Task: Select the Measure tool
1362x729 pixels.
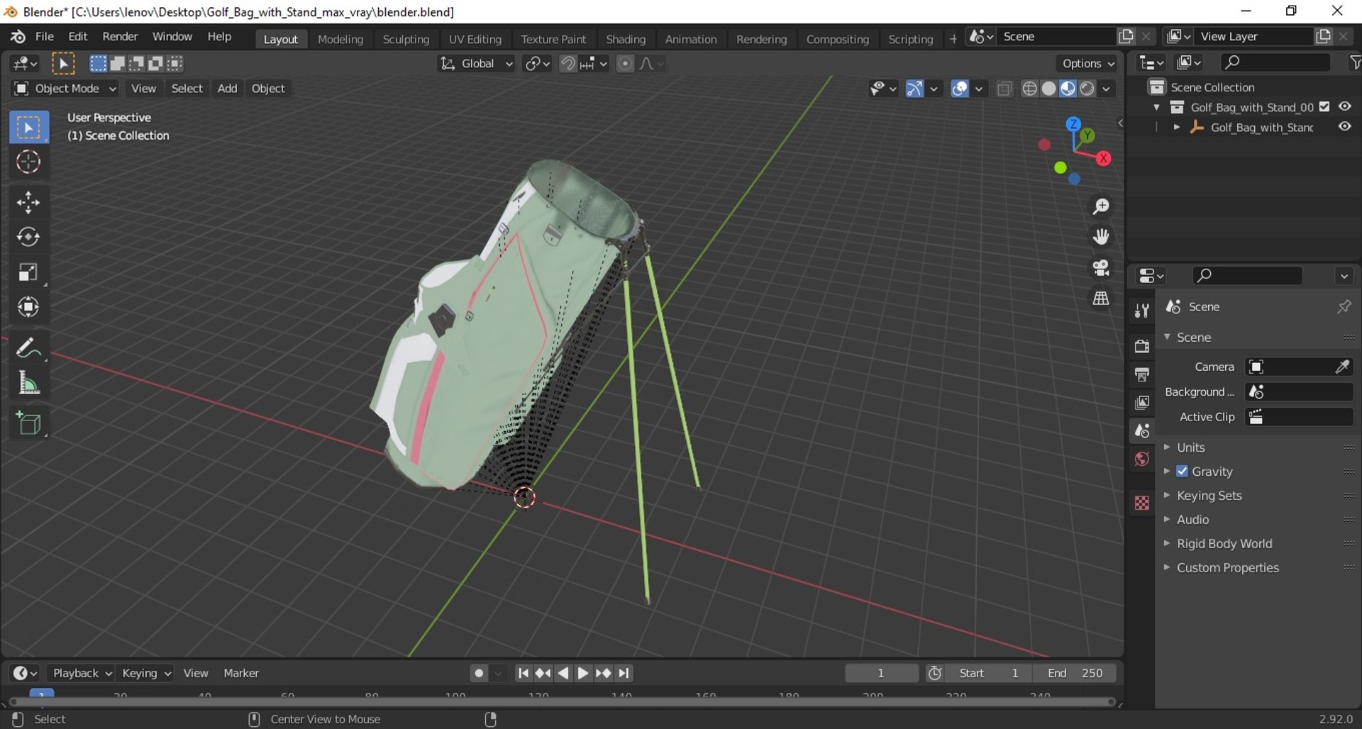Action: [x=28, y=384]
